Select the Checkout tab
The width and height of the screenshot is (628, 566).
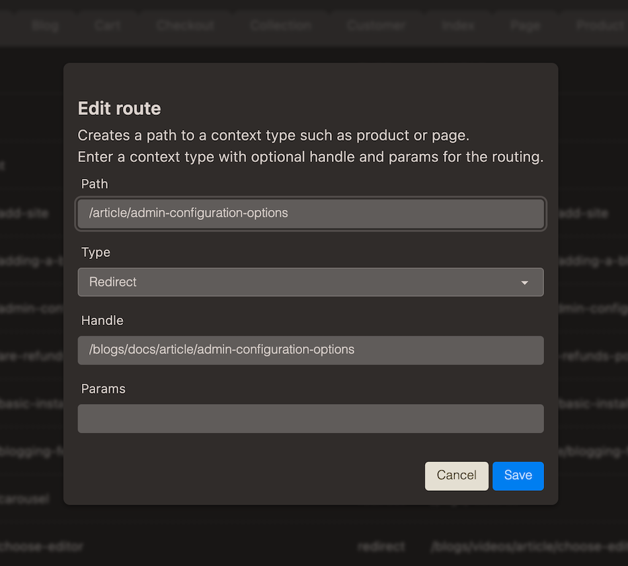point(185,26)
